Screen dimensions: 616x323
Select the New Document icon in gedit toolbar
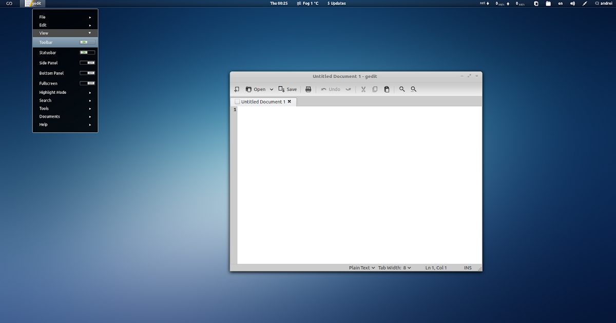(x=237, y=89)
